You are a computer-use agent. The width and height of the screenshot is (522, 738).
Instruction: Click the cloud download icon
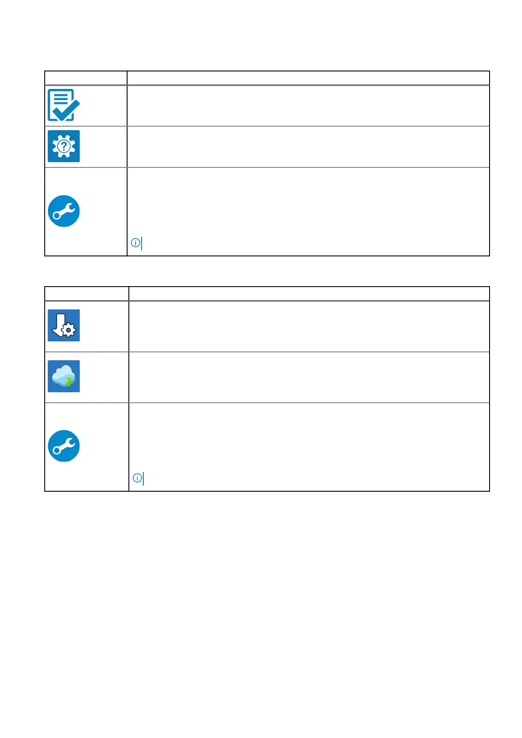[x=64, y=376]
